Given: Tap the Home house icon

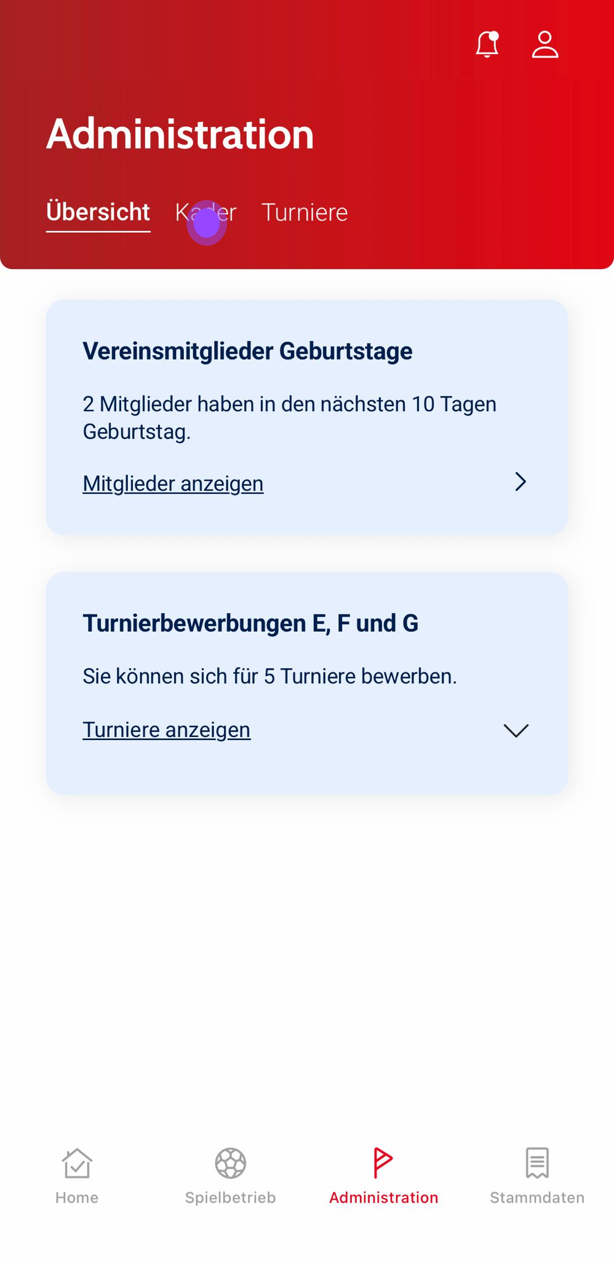Looking at the screenshot, I should (x=77, y=1163).
